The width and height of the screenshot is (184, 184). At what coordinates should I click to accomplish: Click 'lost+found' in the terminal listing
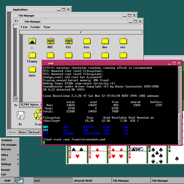pyautogui.click(x=92, y=133)
